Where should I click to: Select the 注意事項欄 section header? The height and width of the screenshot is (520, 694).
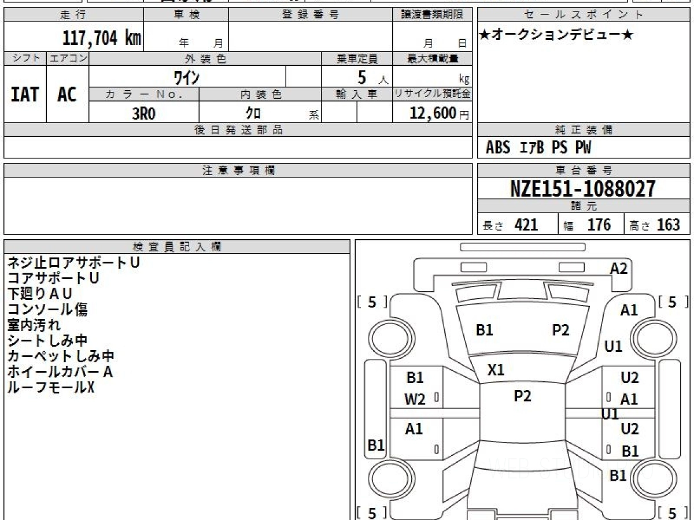point(238,170)
